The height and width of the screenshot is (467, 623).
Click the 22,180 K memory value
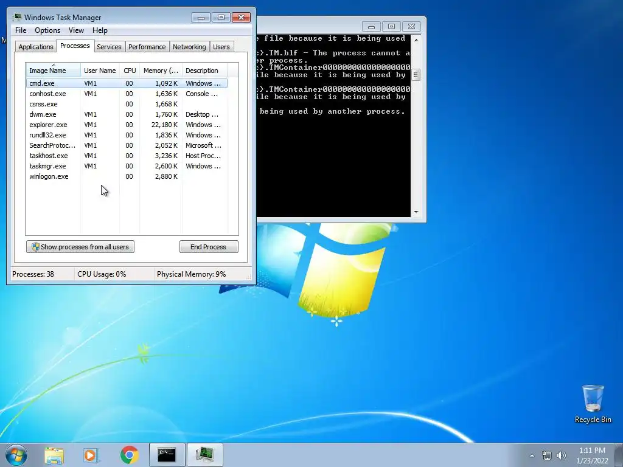pos(164,125)
